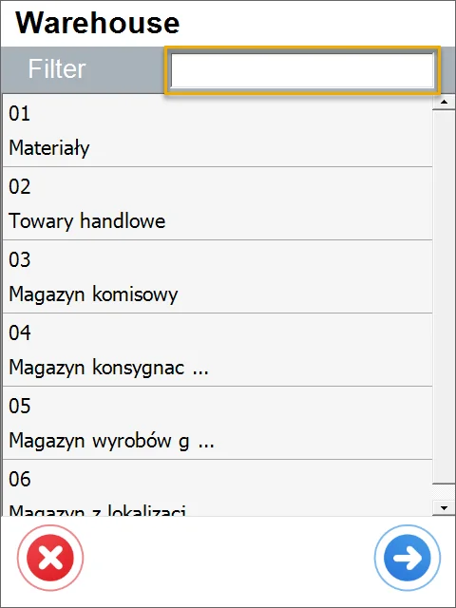The width and height of the screenshot is (456, 608).
Task: Click the Warehouse window title
Action: pyautogui.click(x=97, y=23)
